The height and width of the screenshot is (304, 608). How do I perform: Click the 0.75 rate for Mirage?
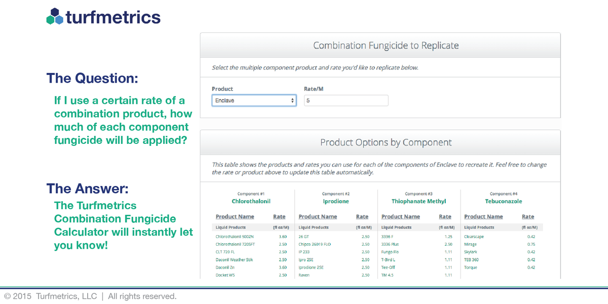coord(531,244)
